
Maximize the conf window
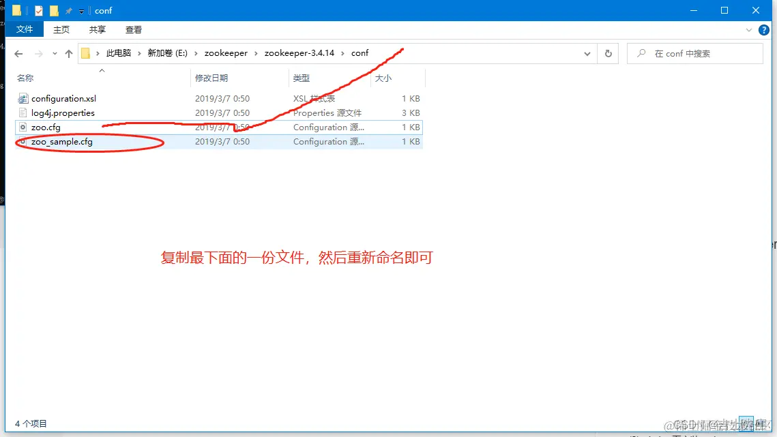[724, 10]
